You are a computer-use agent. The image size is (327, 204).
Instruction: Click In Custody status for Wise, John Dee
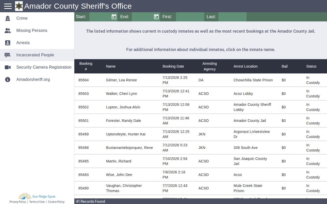coord(313,175)
